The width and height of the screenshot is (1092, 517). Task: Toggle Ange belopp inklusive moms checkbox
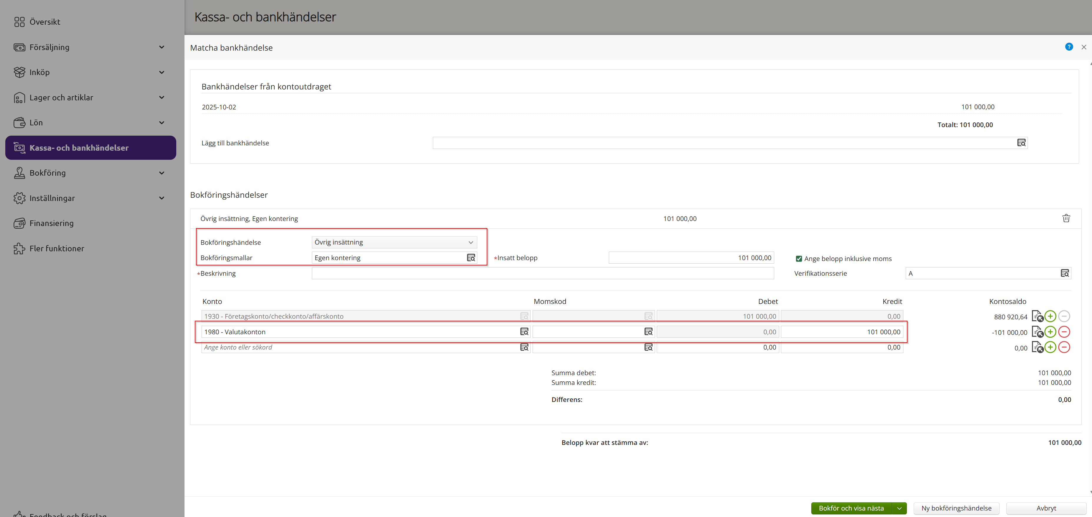click(x=799, y=258)
